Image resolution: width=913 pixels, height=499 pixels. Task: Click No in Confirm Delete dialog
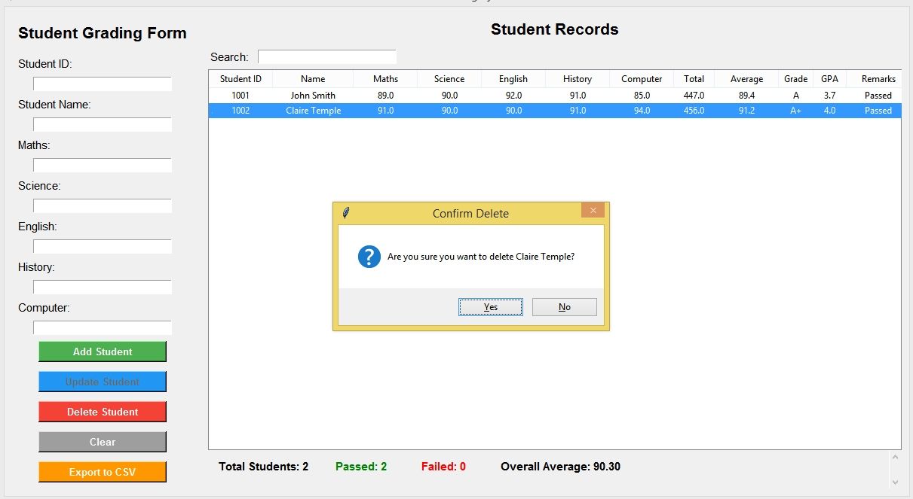564,307
